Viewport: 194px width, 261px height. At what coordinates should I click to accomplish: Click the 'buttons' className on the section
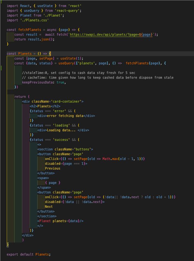click(x=83, y=149)
